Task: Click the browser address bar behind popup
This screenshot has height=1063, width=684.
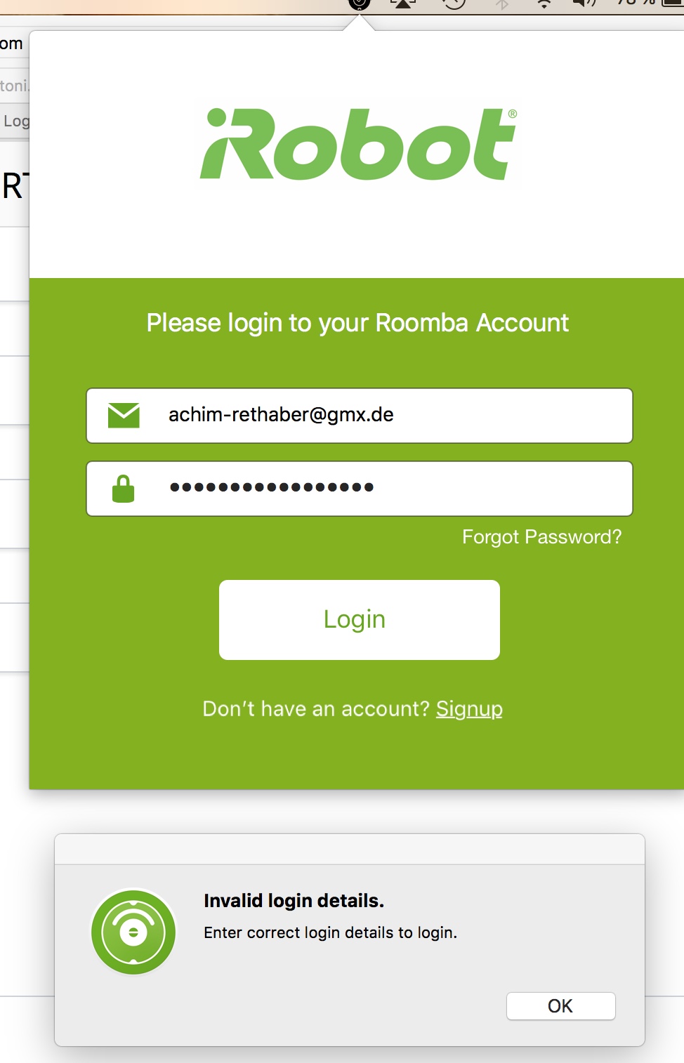Action: (14, 86)
